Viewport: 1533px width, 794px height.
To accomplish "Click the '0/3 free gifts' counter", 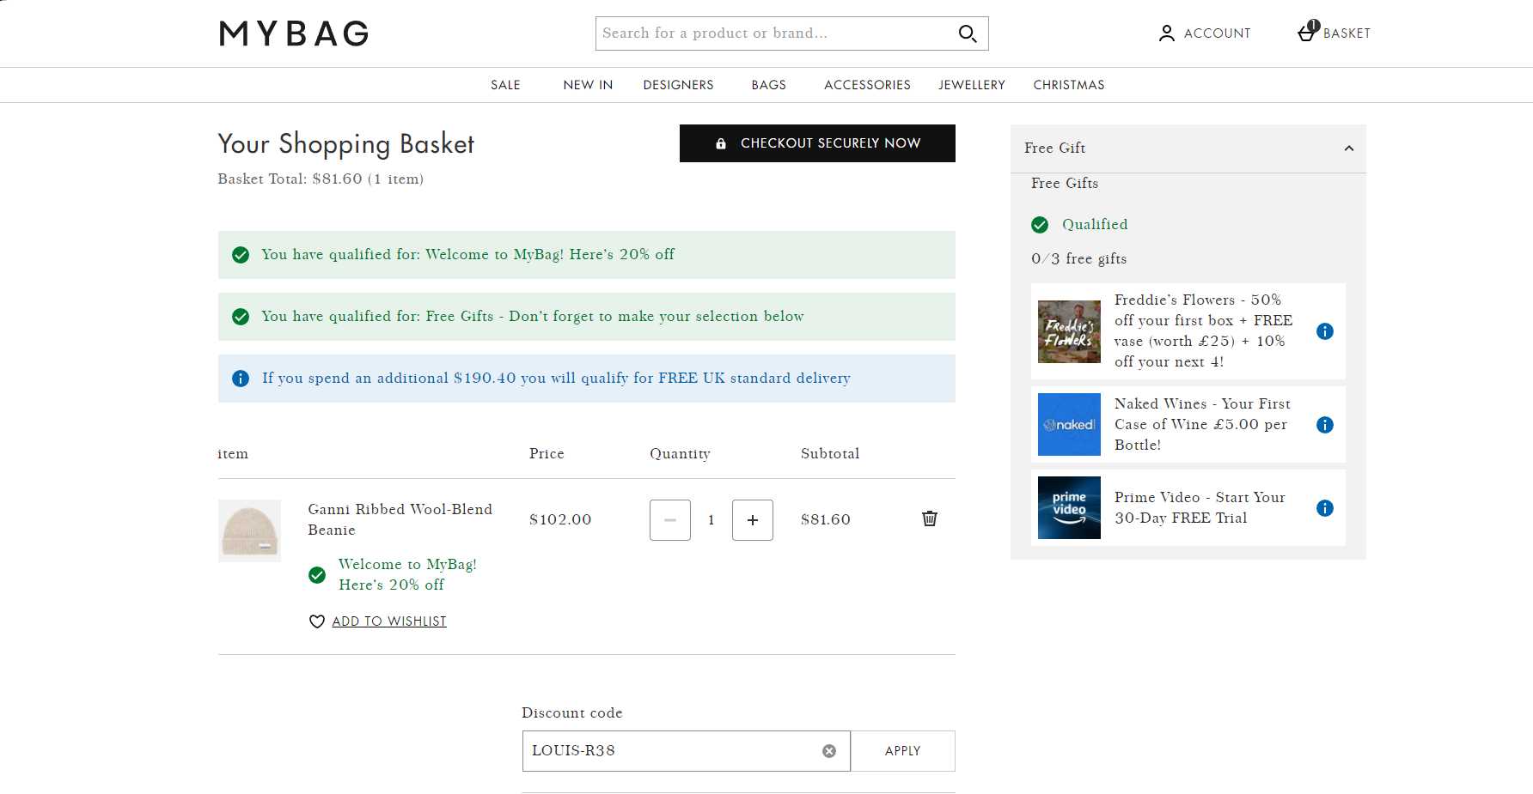I will [1079, 259].
